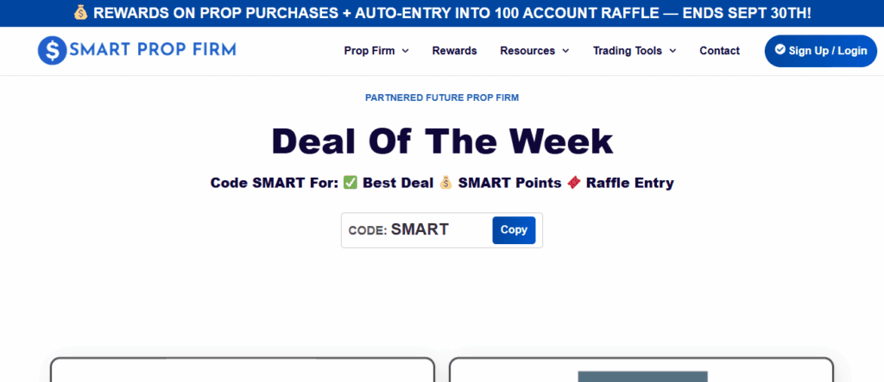The width and height of the screenshot is (884, 382).
Task: Click the dollar sign logo icon
Action: (53, 50)
